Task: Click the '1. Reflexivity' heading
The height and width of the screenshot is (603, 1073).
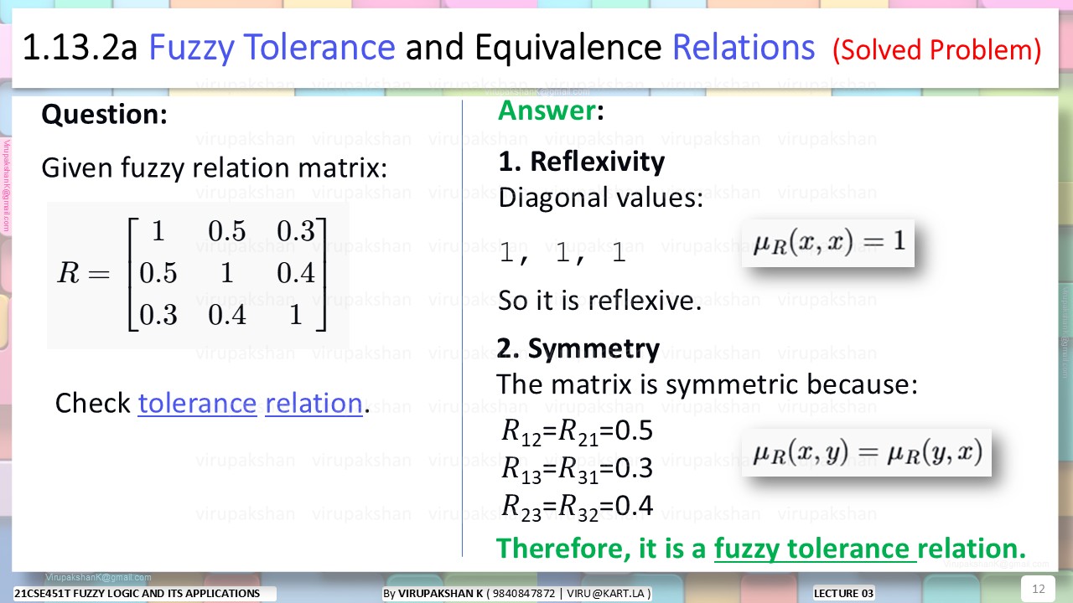Action: (x=581, y=161)
